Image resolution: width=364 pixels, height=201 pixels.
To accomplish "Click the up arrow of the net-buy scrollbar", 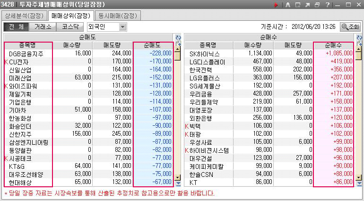I will [359, 49].
